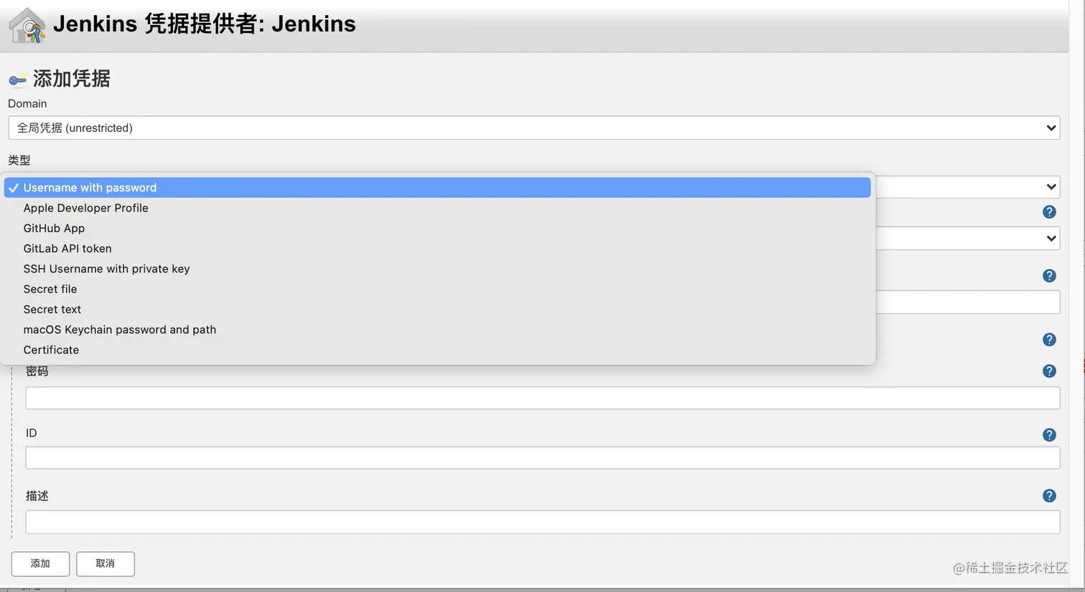Select Secret text credential type

52,310
